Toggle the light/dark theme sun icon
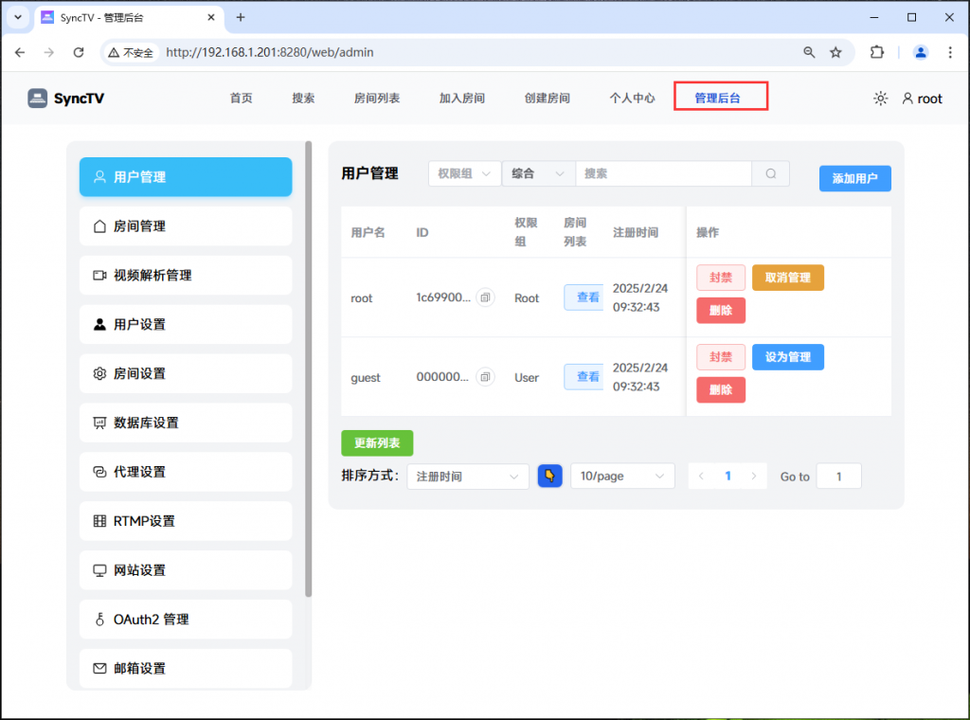Image resolution: width=970 pixels, height=720 pixels. point(880,98)
